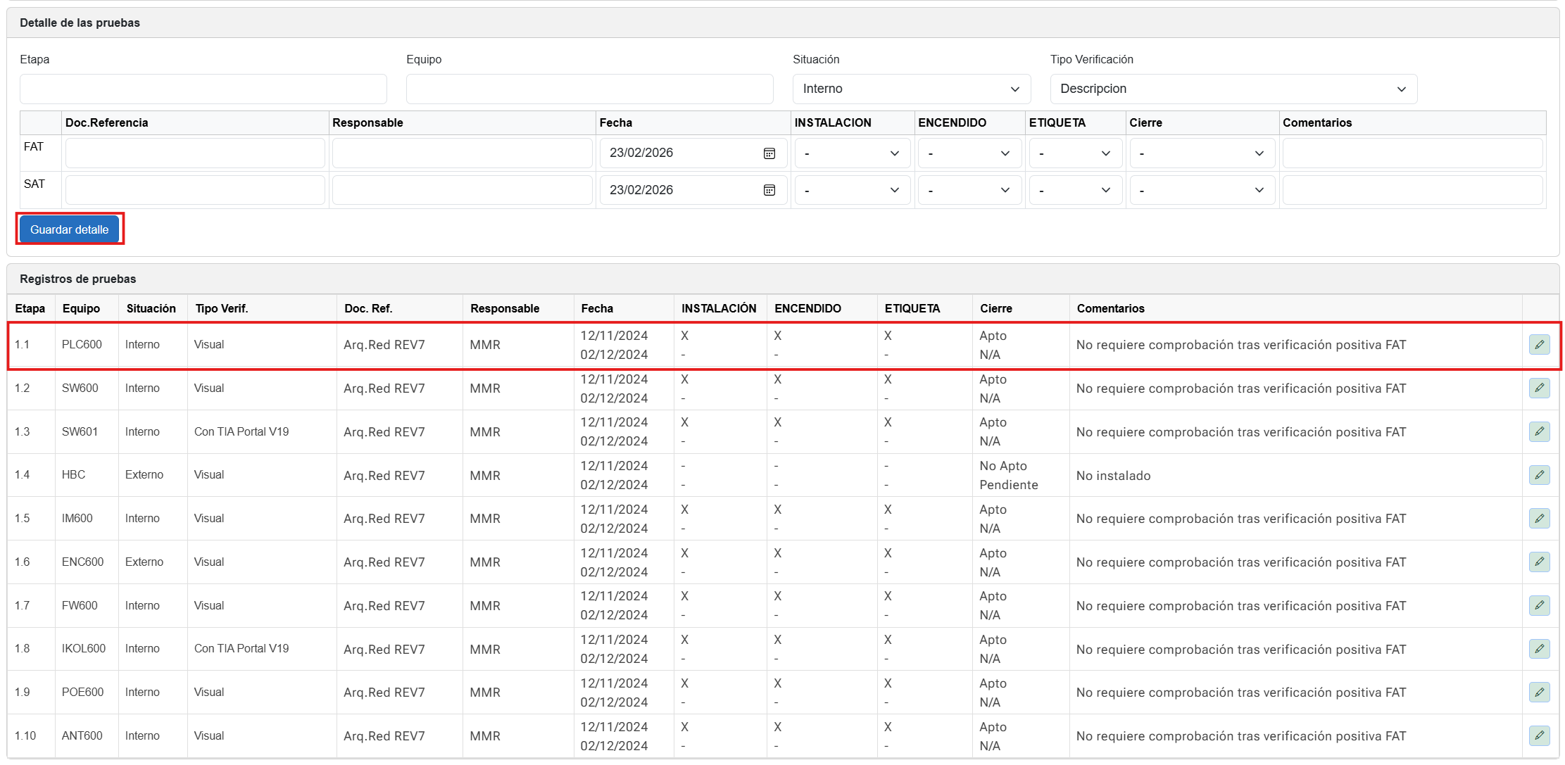Expand the Tipo Verificación dropdown
The image size is (1565, 765).
1233,89
